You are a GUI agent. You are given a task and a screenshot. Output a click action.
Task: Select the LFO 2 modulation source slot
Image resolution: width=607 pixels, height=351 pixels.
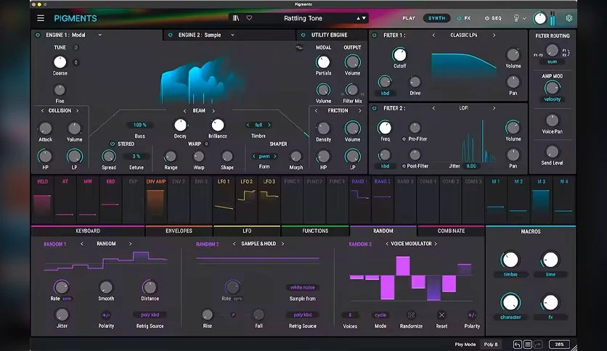click(247, 199)
